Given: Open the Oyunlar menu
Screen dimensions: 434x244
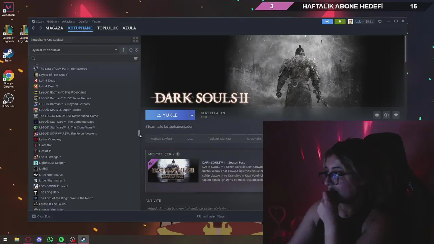Looking at the screenshot, I should pos(84,22).
